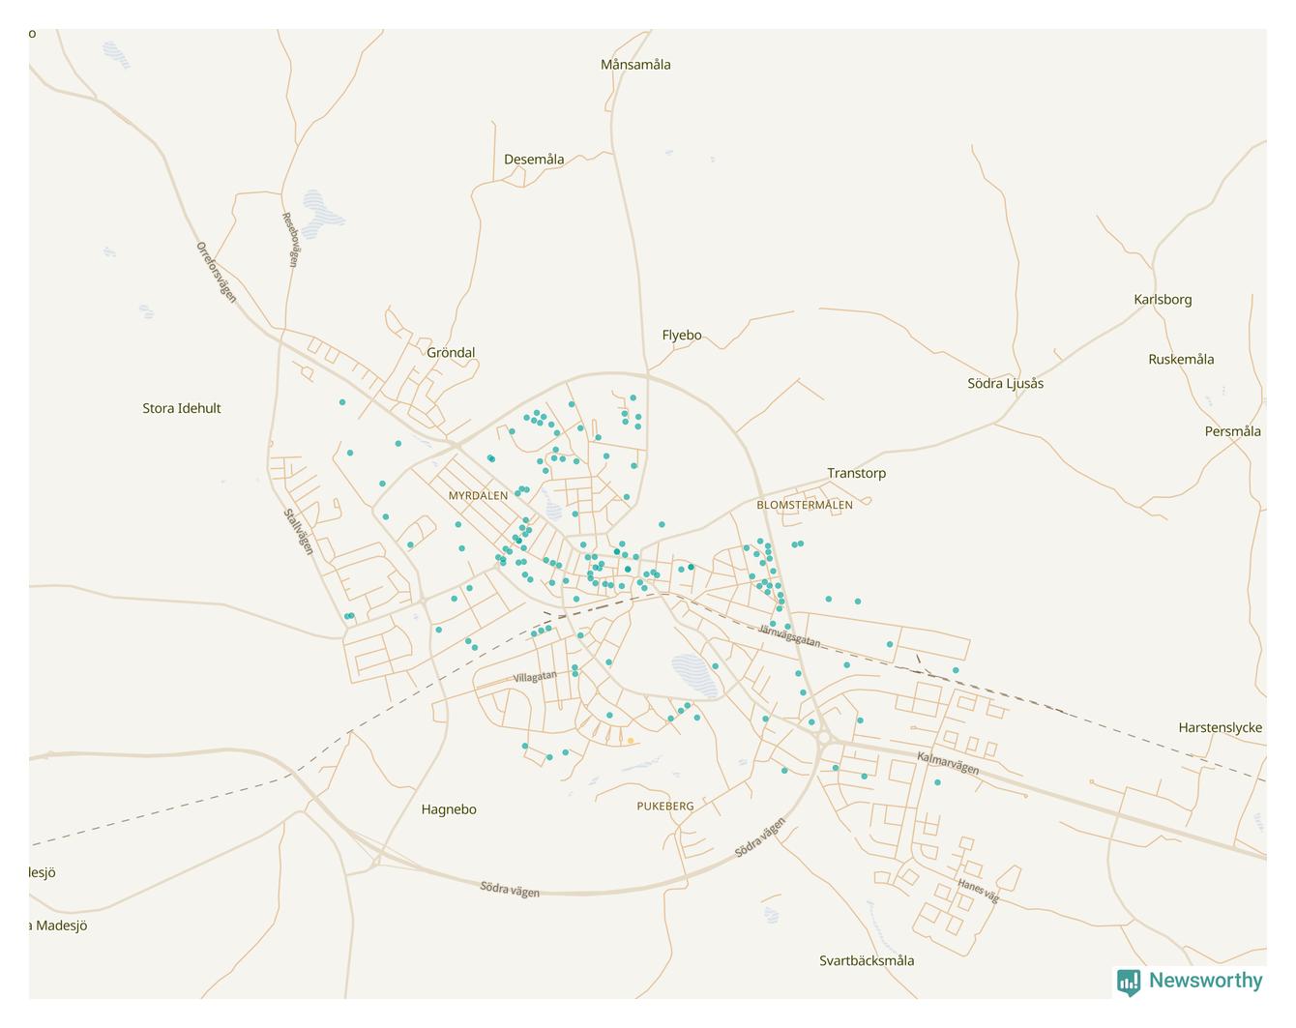The image size is (1296, 1028).
Task: Click the Gröndal label on the map
Action: [451, 353]
